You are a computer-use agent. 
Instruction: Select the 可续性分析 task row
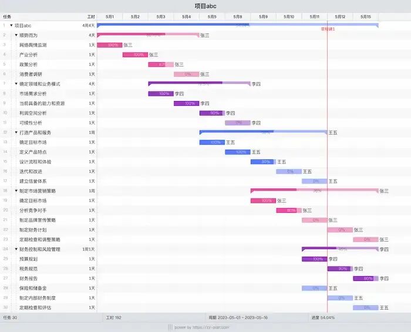point(49,123)
